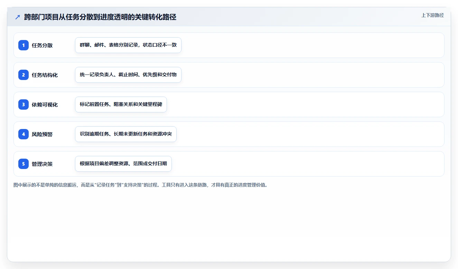Click the arrow icon beside the title
Viewport: 458px width, 269px height.
pyautogui.click(x=17, y=17)
